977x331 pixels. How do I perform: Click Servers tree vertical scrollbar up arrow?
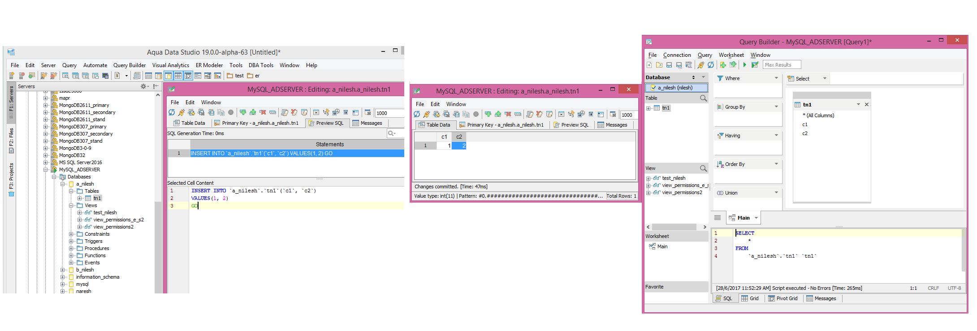click(158, 95)
